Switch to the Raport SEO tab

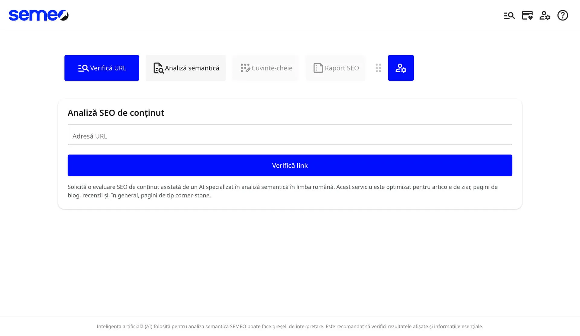point(335,68)
